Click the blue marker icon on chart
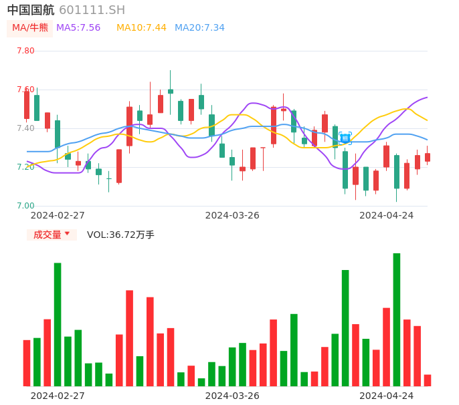 (345, 138)
